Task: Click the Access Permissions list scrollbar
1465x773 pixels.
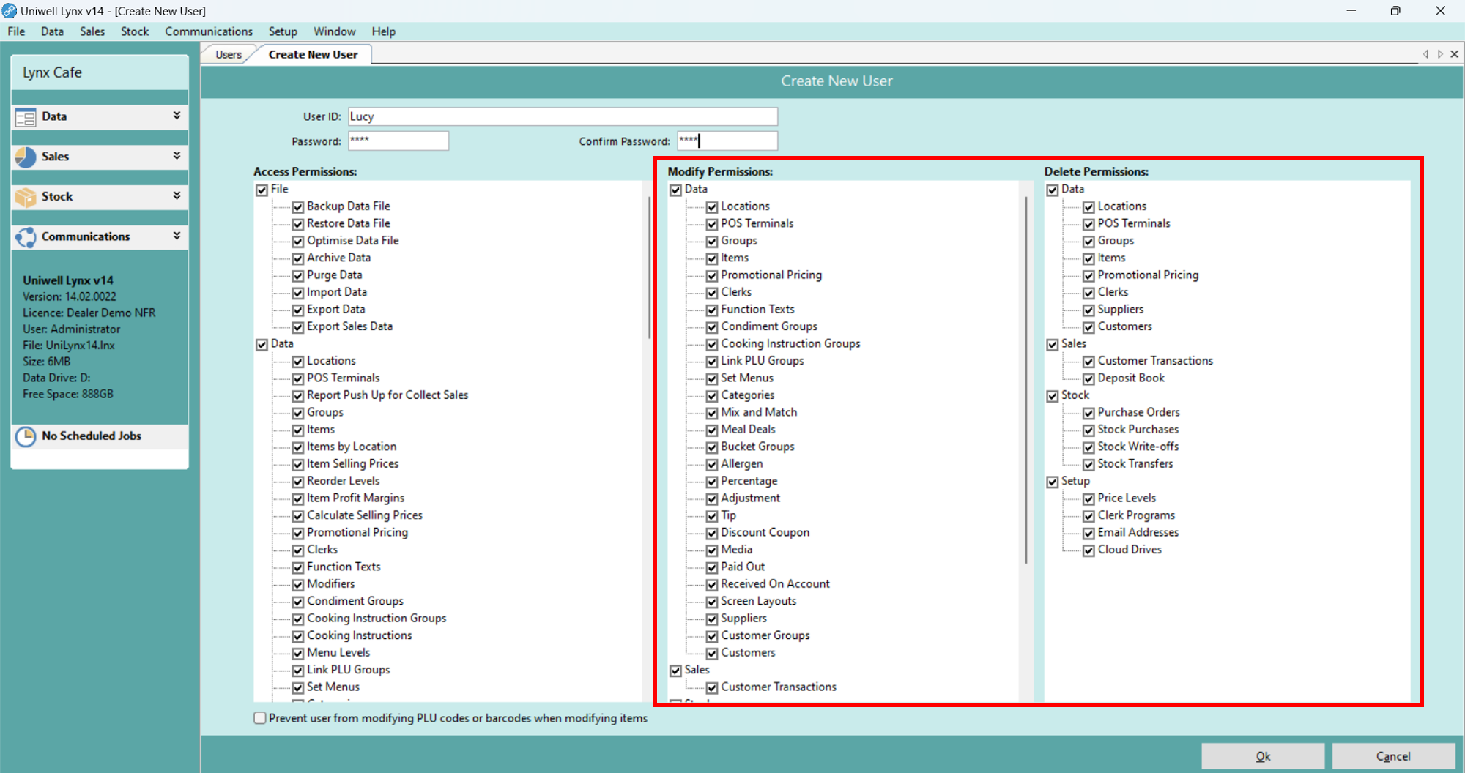Action: click(649, 267)
